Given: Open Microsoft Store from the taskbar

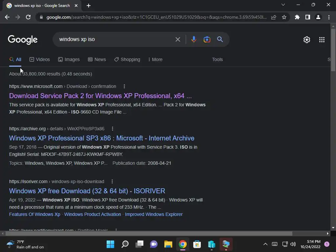Looking at the screenshot, I should pos(197,244).
